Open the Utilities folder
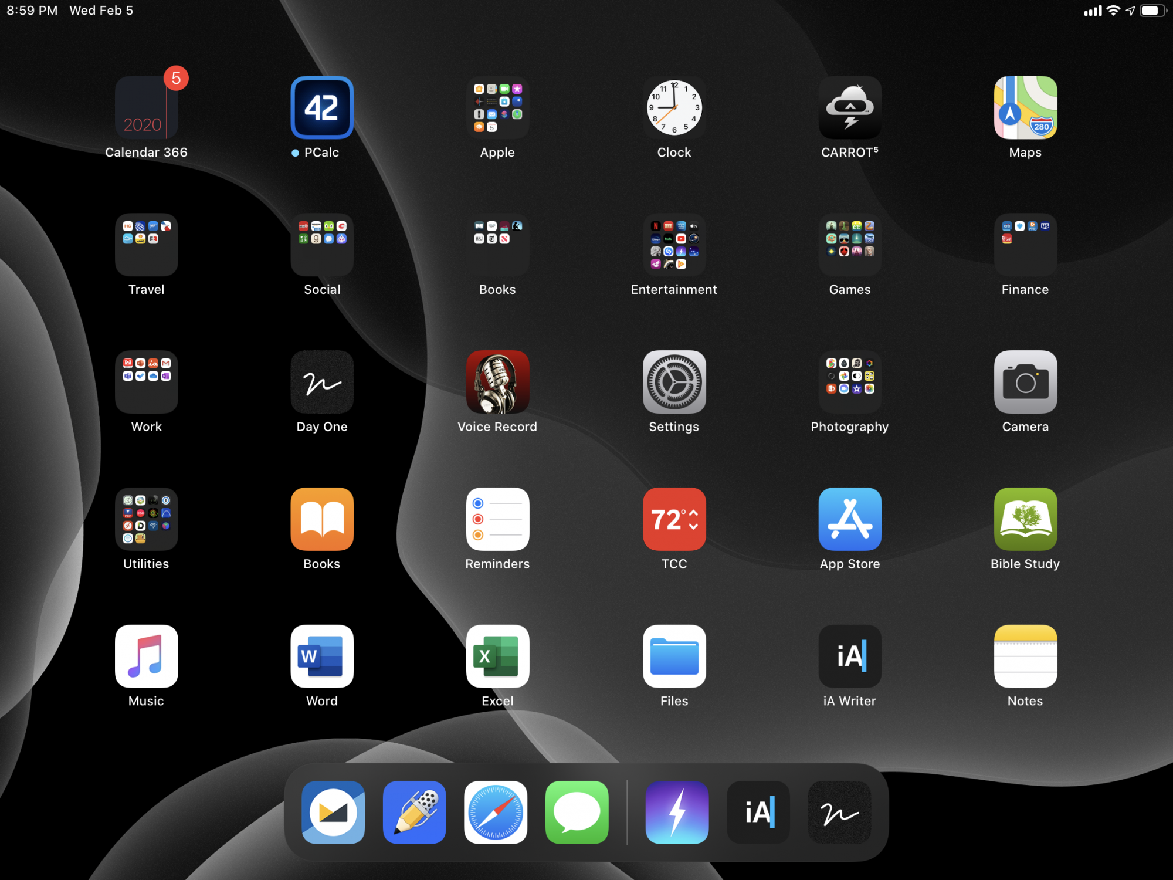This screenshot has height=880, width=1173. tap(147, 519)
